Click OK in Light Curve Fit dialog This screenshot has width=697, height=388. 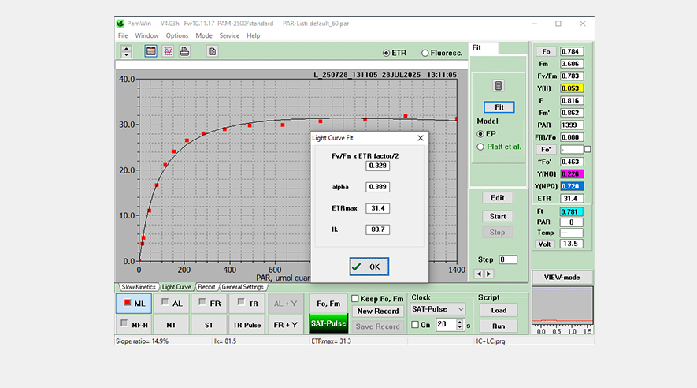point(369,267)
